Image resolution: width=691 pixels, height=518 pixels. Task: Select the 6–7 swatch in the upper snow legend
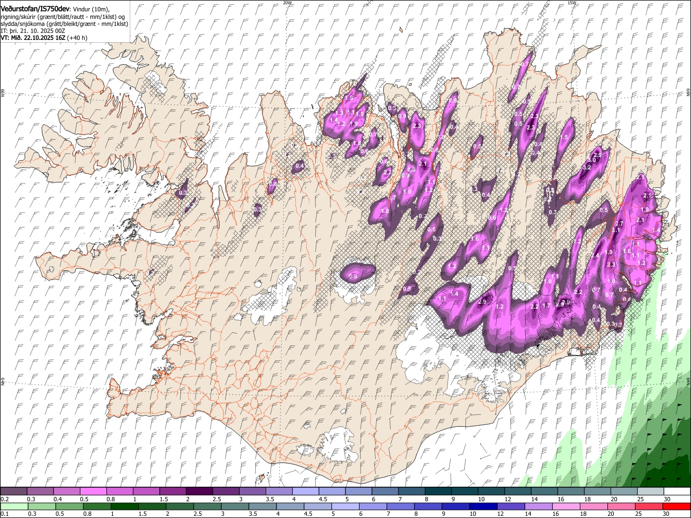(384, 492)
